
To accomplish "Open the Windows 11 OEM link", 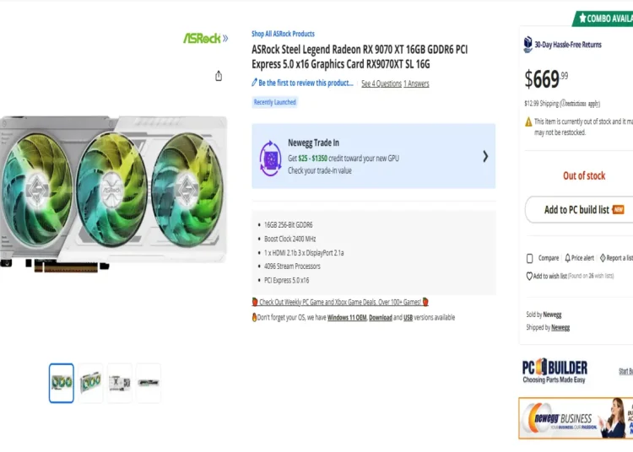I will (x=347, y=318).
